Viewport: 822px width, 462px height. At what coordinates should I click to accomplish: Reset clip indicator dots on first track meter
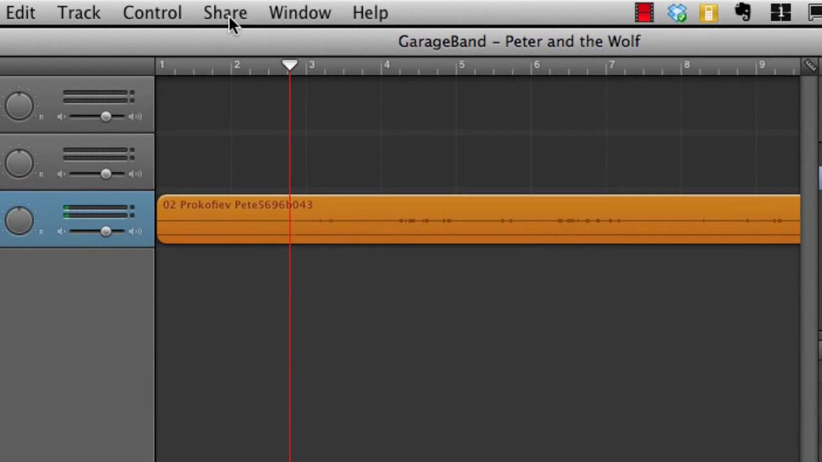click(x=132, y=97)
